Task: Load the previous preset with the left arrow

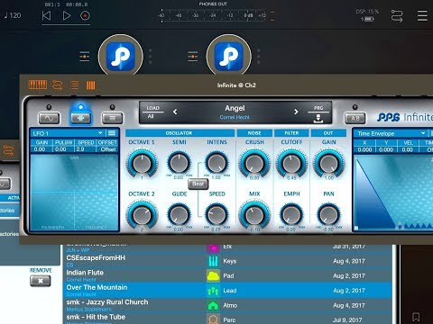Action: pyautogui.click(x=175, y=112)
